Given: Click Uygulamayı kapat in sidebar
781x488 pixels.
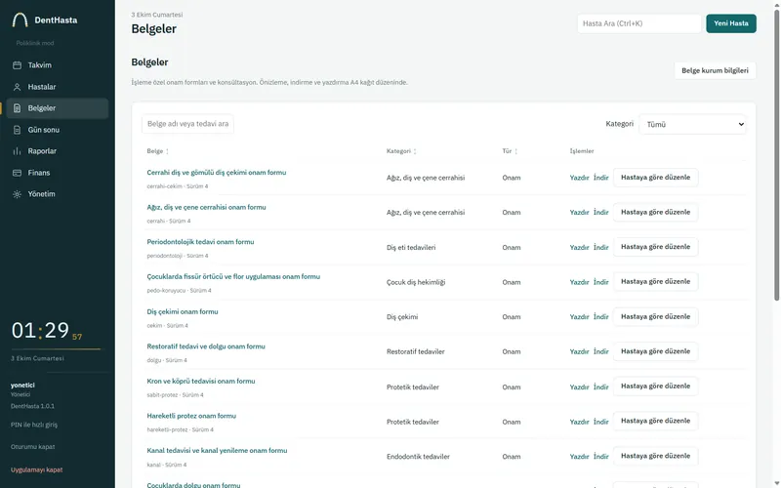Looking at the screenshot, I should [37, 469].
